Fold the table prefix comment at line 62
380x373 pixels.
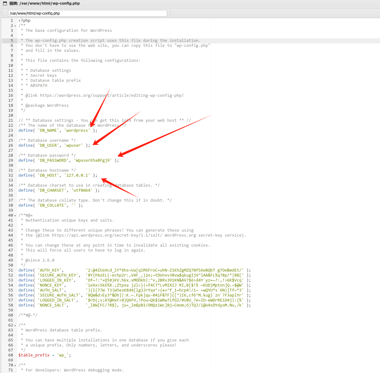pos(15,326)
